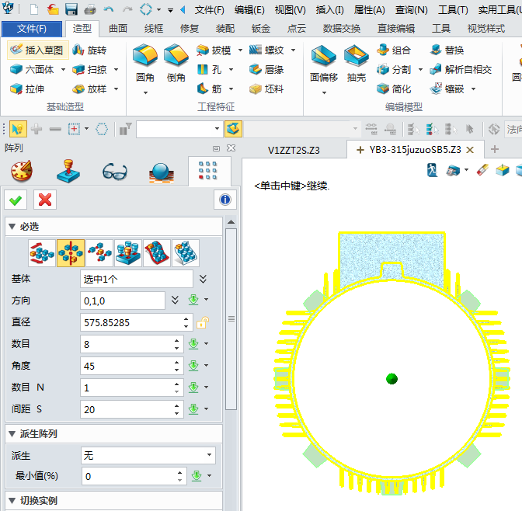Select the 抽壳 (shell) tool
This screenshot has width=522, height=511.
357,64
